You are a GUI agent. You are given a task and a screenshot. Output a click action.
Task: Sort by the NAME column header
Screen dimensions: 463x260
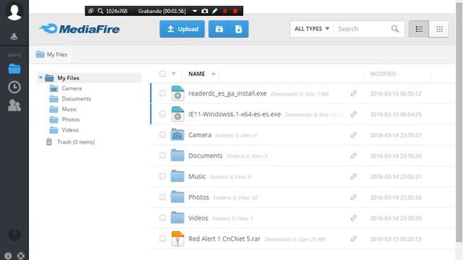coord(197,74)
